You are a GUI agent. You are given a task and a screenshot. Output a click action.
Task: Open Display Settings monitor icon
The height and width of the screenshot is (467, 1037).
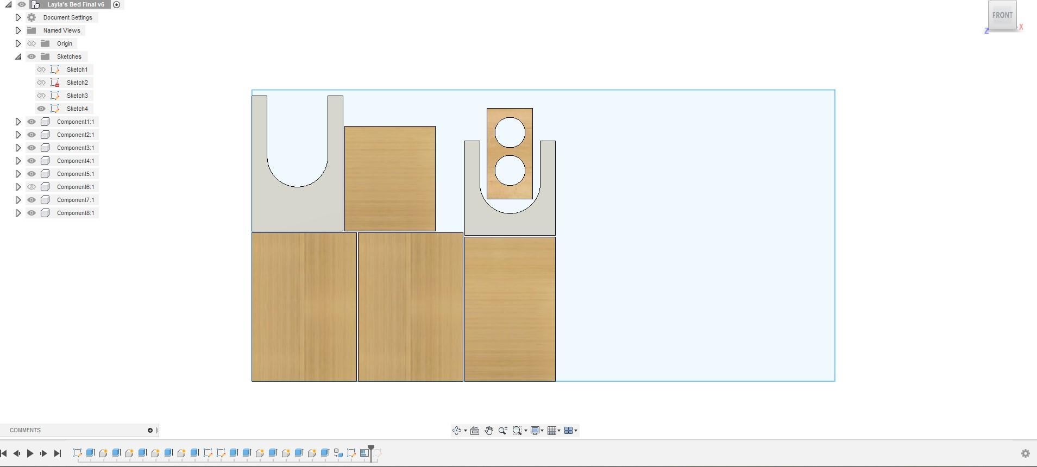535,431
